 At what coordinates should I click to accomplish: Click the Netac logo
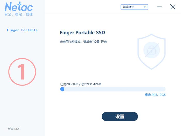(x=19, y=6)
